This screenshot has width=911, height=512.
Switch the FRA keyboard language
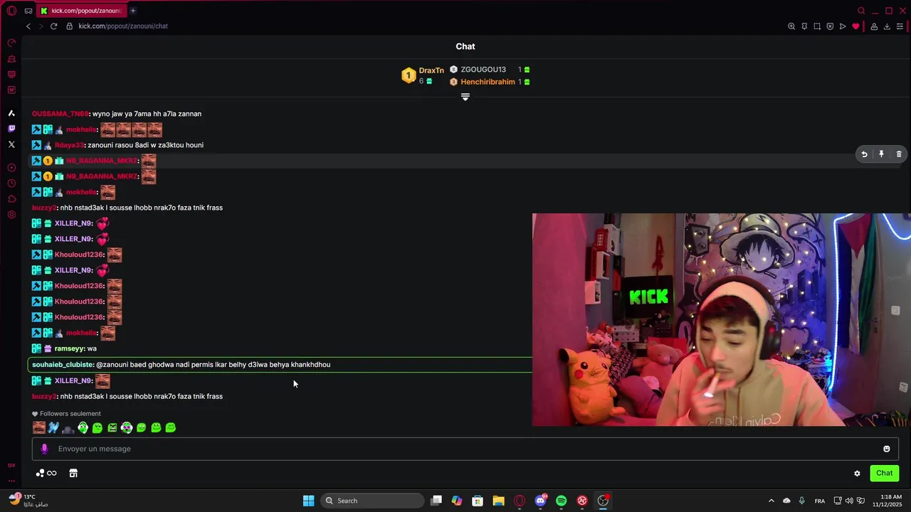point(820,501)
